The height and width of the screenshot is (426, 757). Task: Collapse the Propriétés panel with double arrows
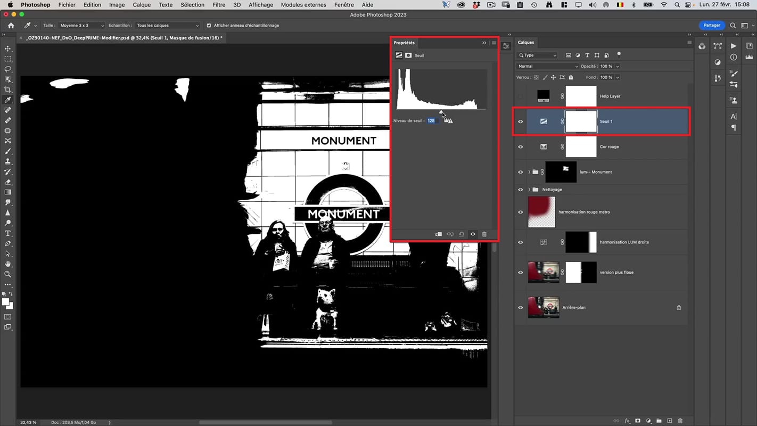point(484,43)
